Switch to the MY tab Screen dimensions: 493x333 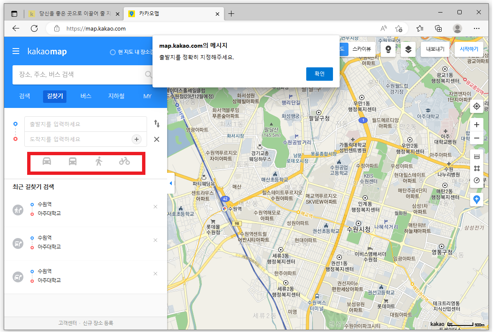pyautogui.click(x=147, y=96)
